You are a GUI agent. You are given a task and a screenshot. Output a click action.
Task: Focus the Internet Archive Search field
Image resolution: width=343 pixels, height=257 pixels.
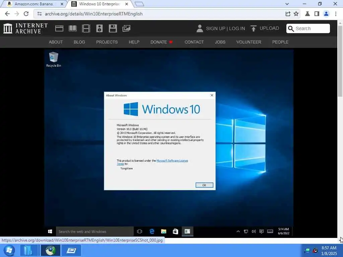tap(308, 28)
